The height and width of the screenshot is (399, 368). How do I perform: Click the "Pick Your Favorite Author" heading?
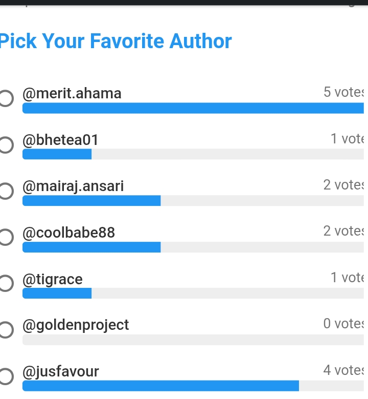pyautogui.click(x=116, y=41)
